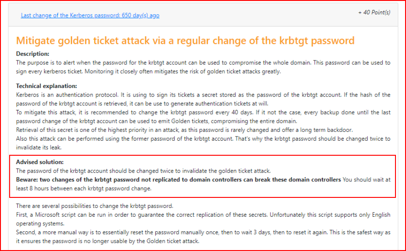The width and height of the screenshot is (406, 251).
Task: Click the text You should wait at least 8 hours
Action: pyautogui.click(x=203, y=184)
